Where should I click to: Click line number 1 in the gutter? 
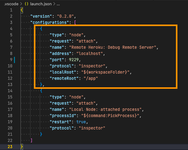(x=11, y=10)
